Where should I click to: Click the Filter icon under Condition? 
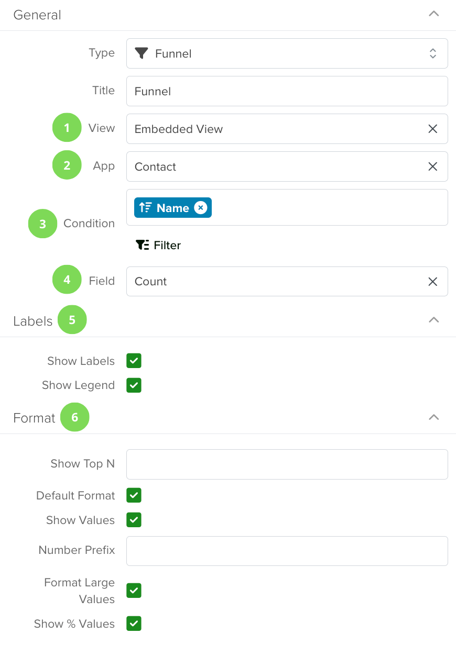click(142, 245)
